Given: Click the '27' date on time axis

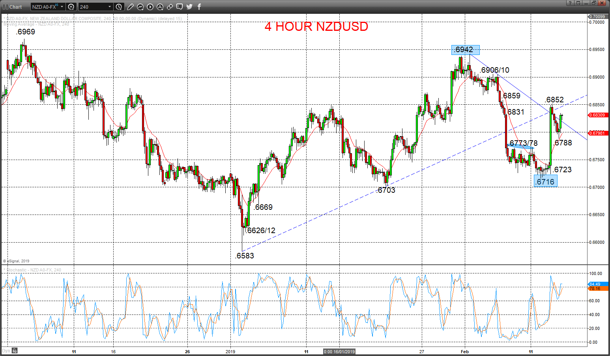Looking at the screenshot, I should click(422, 351).
